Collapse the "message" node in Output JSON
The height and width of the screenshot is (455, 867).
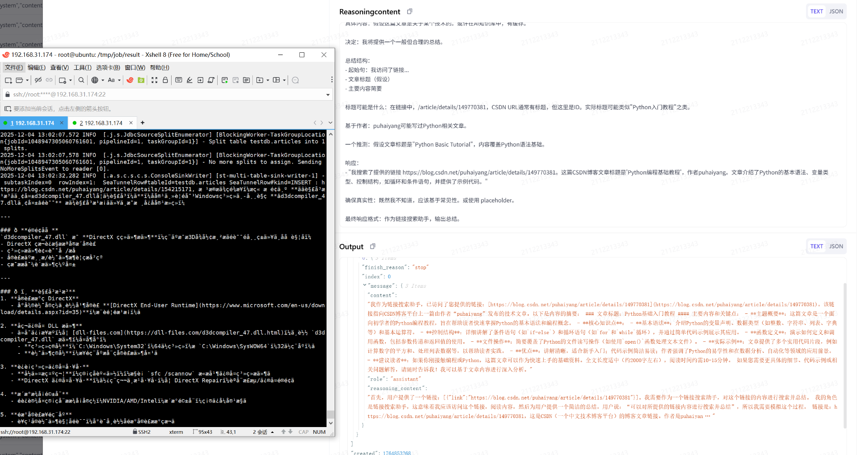click(x=364, y=285)
